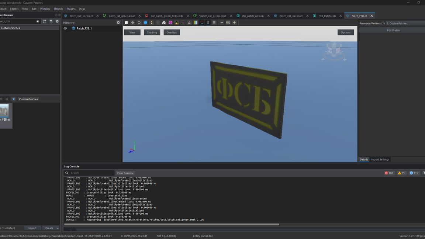Select the rotate tool icon
425x239 pixels.
tap(139, 22)
